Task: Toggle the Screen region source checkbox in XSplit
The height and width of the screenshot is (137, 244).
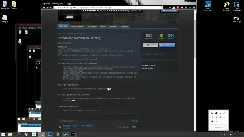Action: [x=19, y=126]
